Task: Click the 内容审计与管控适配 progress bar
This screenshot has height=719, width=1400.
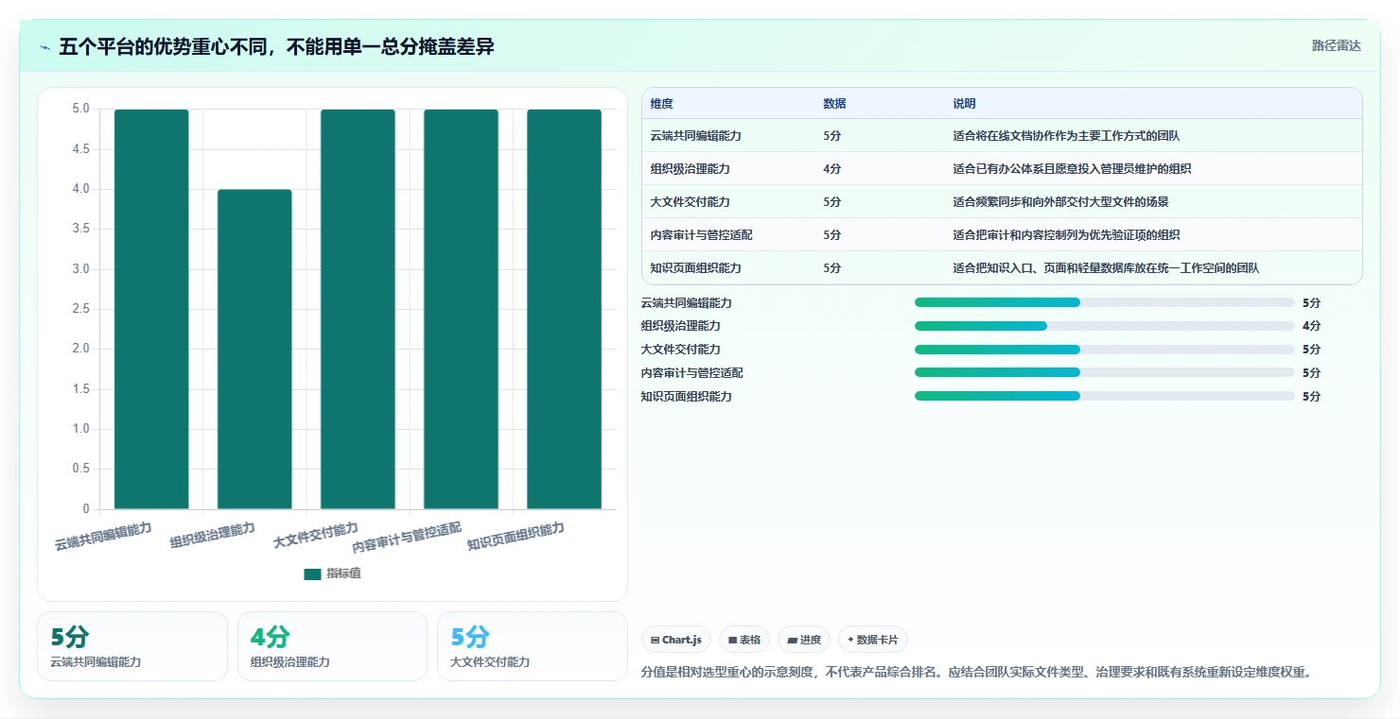Action: click(x=1104, y=372)
